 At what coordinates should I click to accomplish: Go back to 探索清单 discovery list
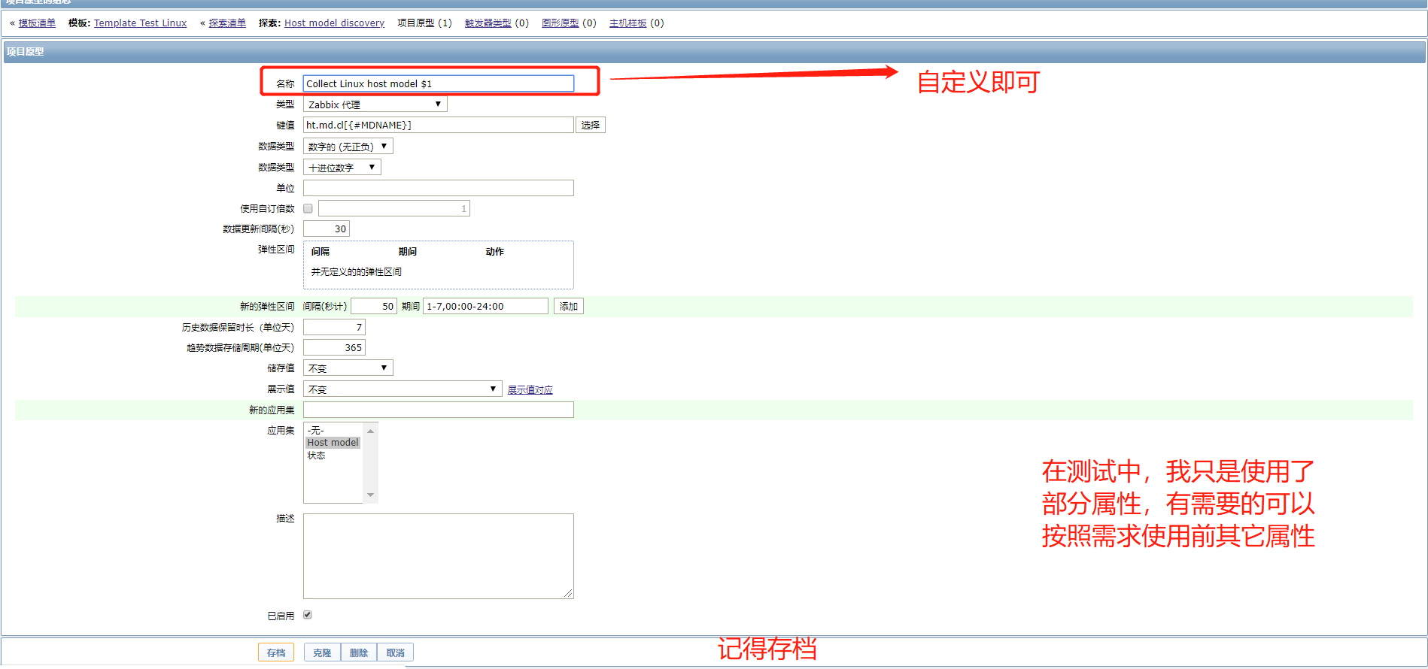[227, 23]
